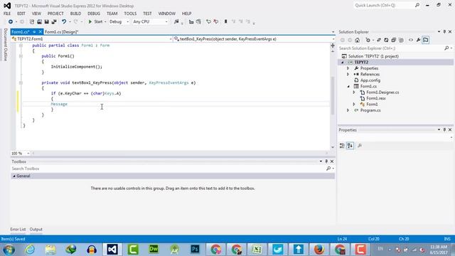Click the Solution Explorer Refresh icon
The image size is (455, 256).
386,40
